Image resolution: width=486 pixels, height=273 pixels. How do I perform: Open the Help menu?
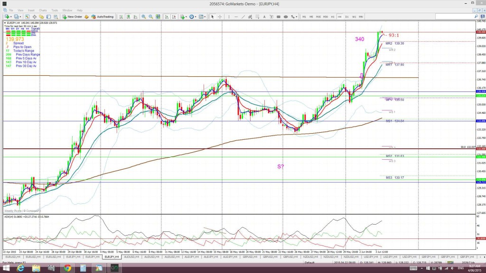(x=80, y=10)
